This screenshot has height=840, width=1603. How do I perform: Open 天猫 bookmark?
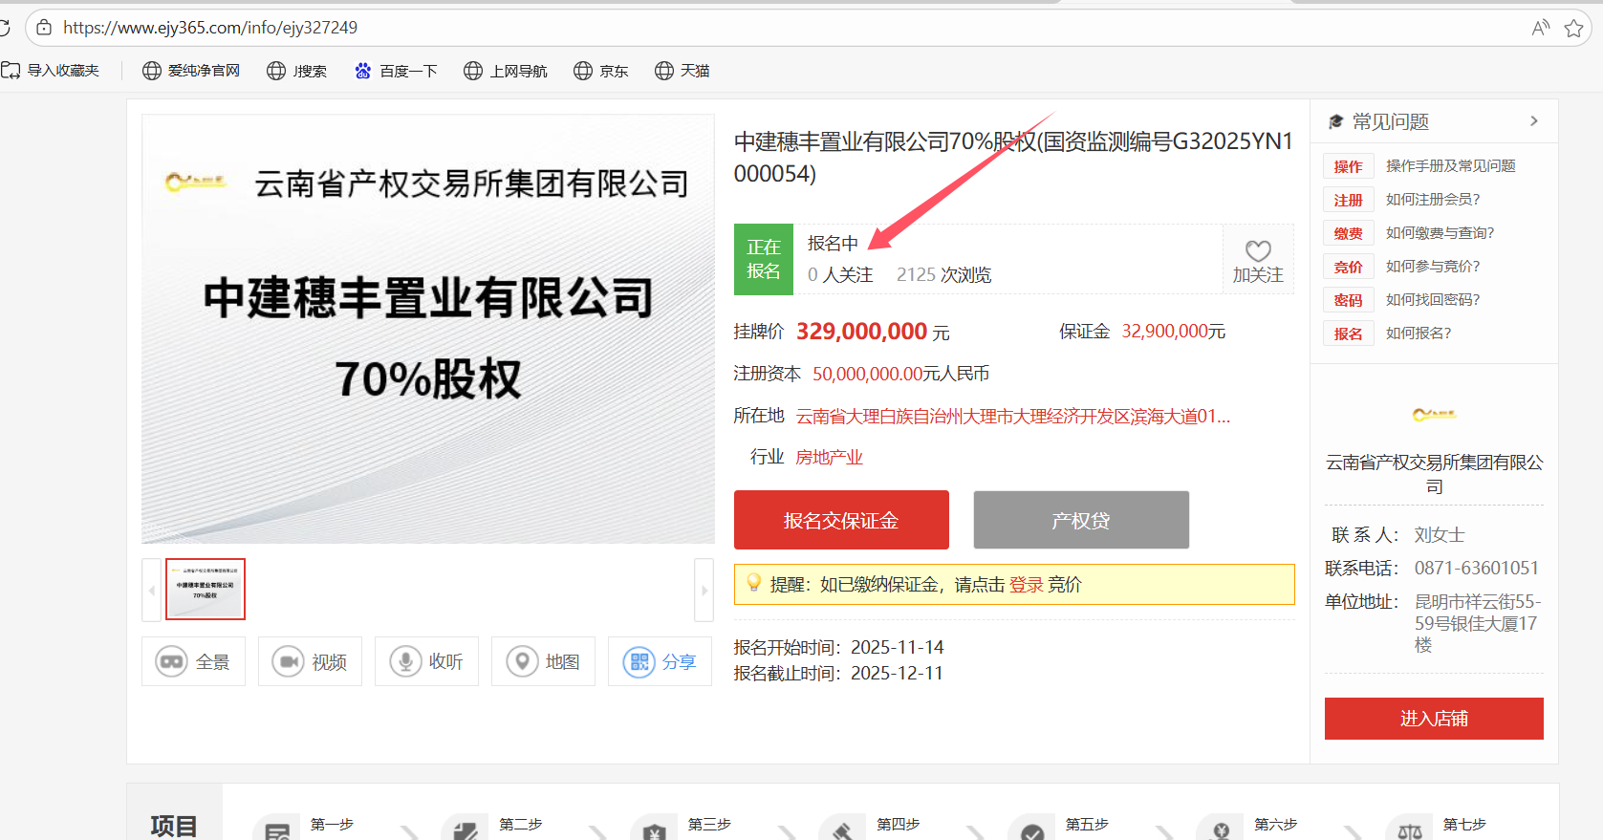click(682, 71)
